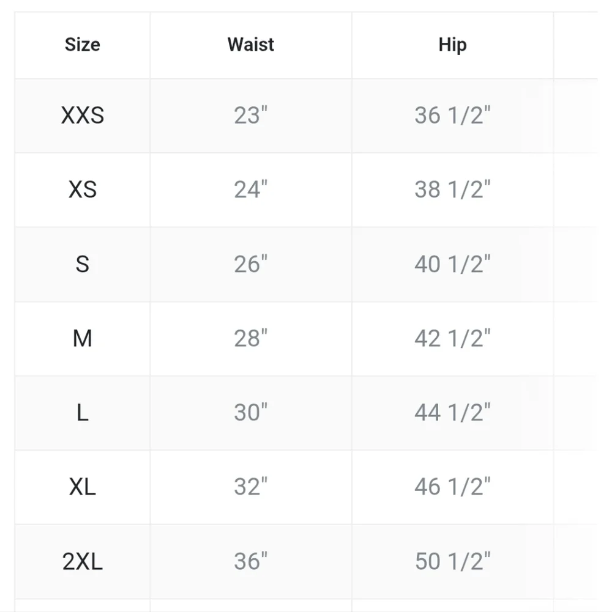Select the XS size cell
The width and height of the screenshot is (612, 612).
(83, 190)
